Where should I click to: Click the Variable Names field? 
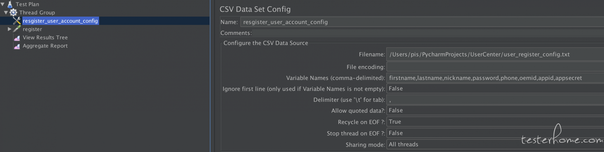click(x=495, y=78)
